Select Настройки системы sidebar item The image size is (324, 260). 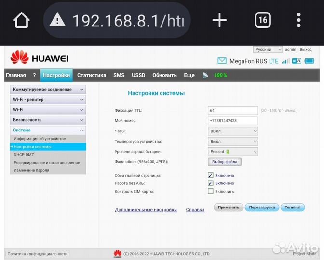(x=48, y=147)
